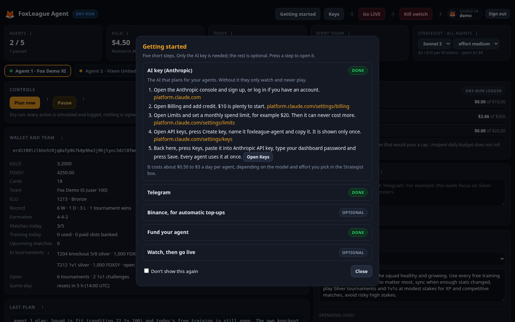Click 'Fox Demo XI (user 100)' team value

pyautogui.click(x=82, y=190)
